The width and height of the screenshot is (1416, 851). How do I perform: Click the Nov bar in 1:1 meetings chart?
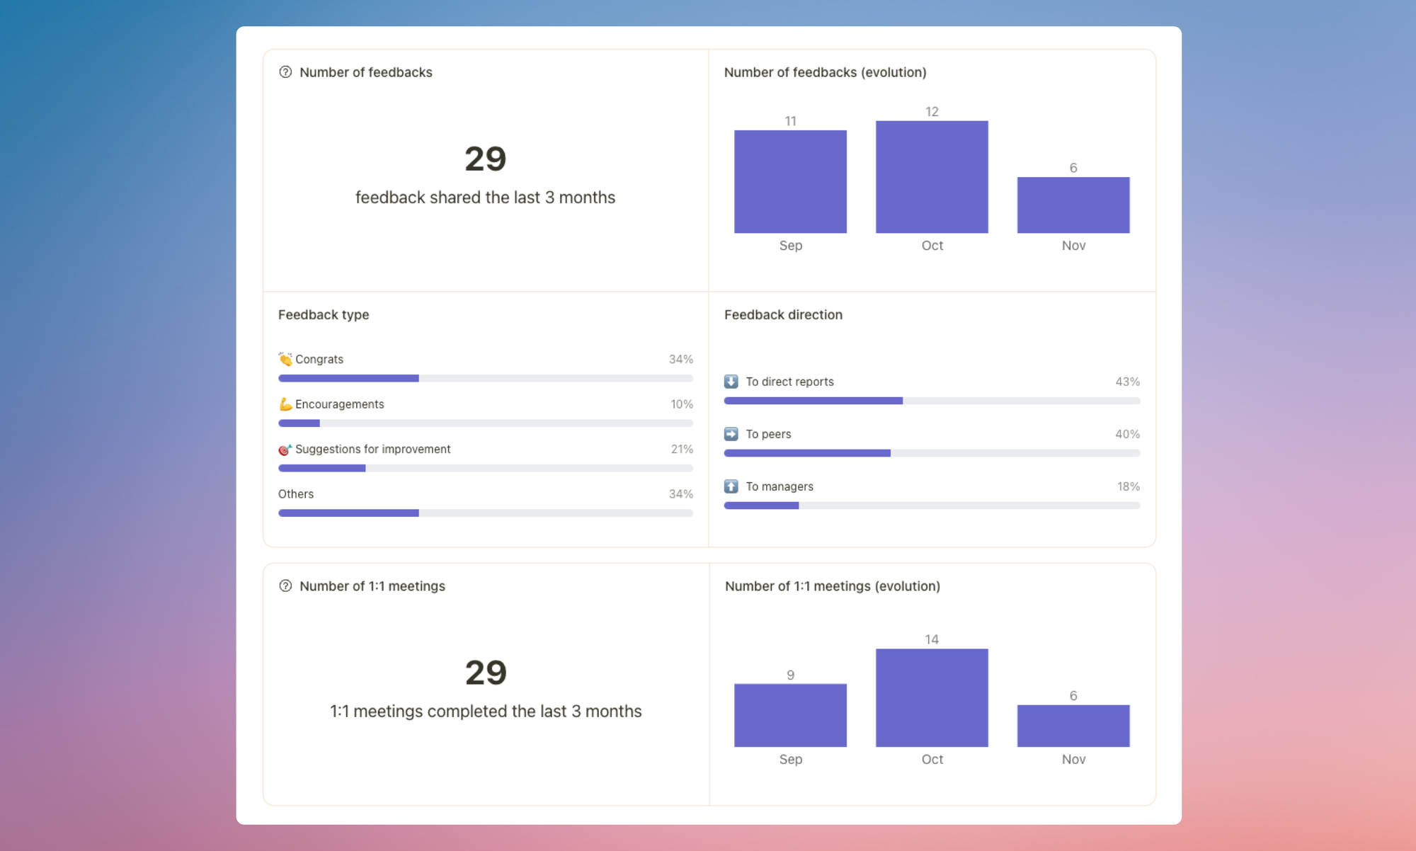pos(1073,726)
